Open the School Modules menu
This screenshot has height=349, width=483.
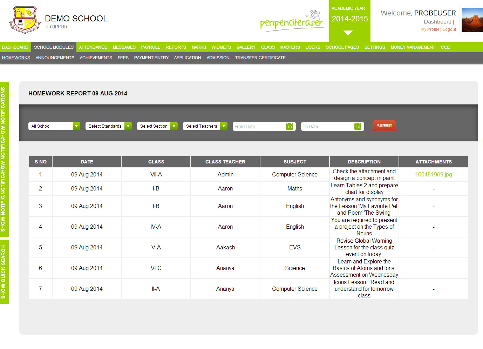(54, 47)
